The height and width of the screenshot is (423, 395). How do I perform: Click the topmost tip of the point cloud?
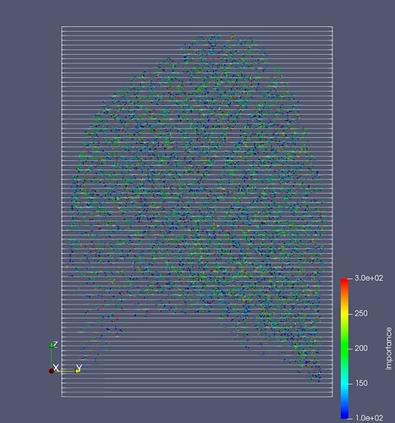click(232, 36)
